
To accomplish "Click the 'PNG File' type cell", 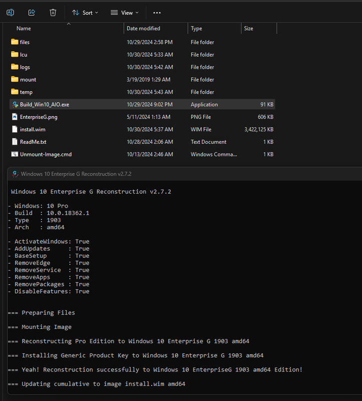I will pos(201,117).
